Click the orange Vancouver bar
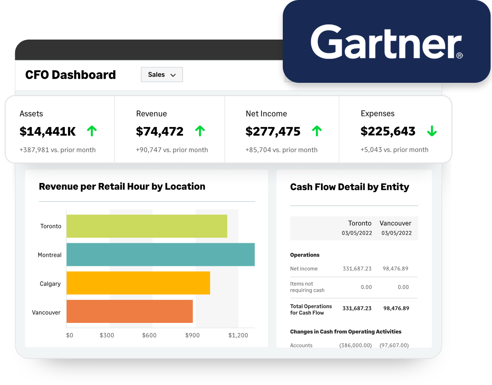 pyautogui.click(x=130, y=311)
